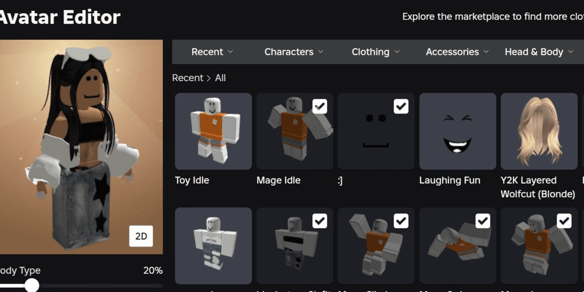This screenshot has height=292, width=584.
Task: Open the Accessories tab
Action: tap(457, 52)
